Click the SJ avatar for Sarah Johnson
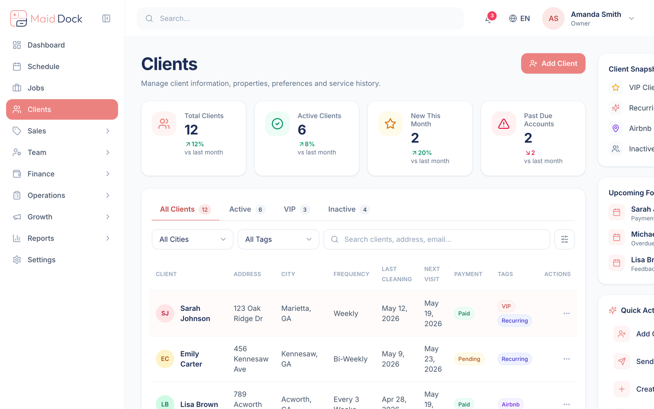 click(165, 313)
